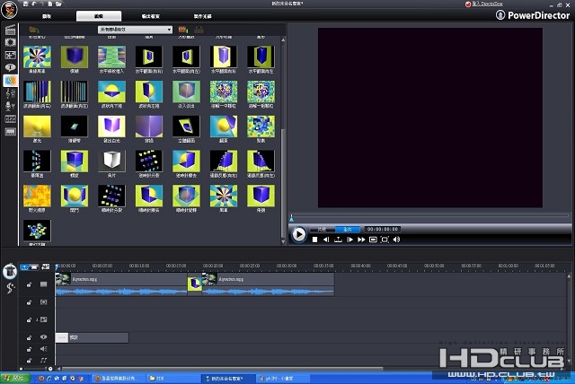The width and height of the screenshot is (575, 384).
Task: Click the fullscreen icon in player controls
Action: 385,240
